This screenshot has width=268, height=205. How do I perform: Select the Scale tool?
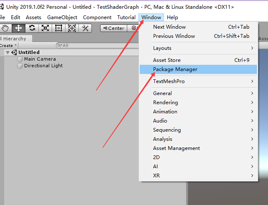[45, 28]
